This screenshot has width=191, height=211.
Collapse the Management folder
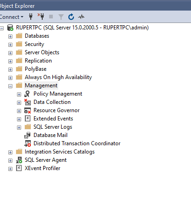point(10,86)
